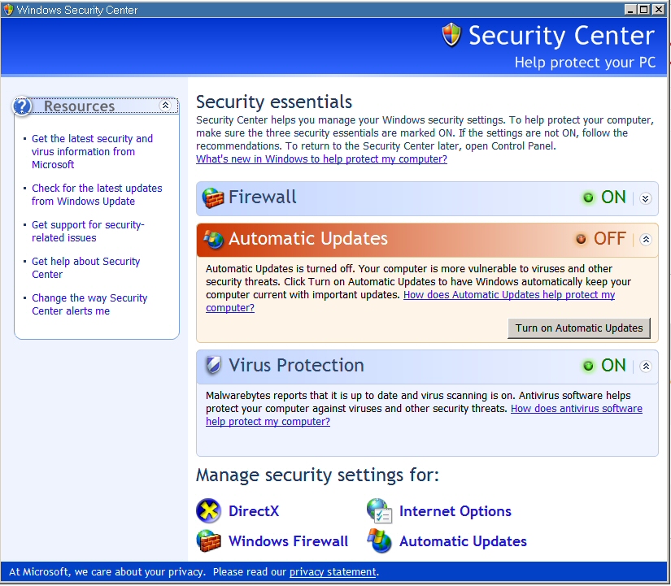Open the Automatic Updates icon under Manage settings
Image resolution: width=671 pixels, height=586 pixels.
pyautogui.click(x=379, y=541)
